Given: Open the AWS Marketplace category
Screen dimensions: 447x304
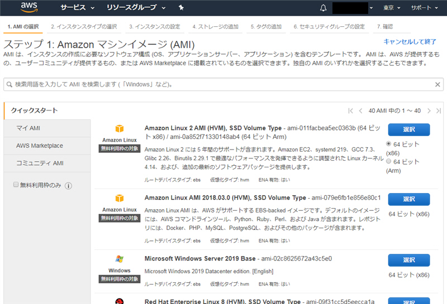Looking at the screenshot, I should pyautogui.click(x=47, y=146).
